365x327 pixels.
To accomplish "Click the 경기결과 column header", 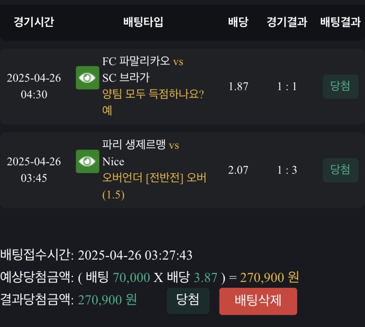I will (x=287, y=22).
